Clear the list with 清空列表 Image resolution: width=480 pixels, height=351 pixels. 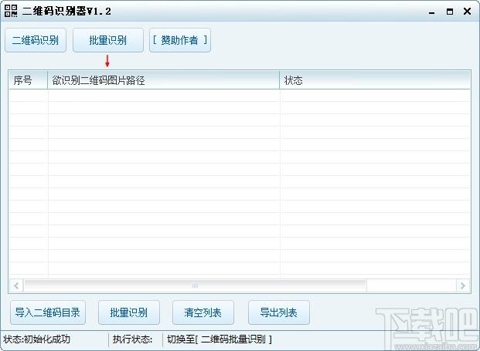203,312
